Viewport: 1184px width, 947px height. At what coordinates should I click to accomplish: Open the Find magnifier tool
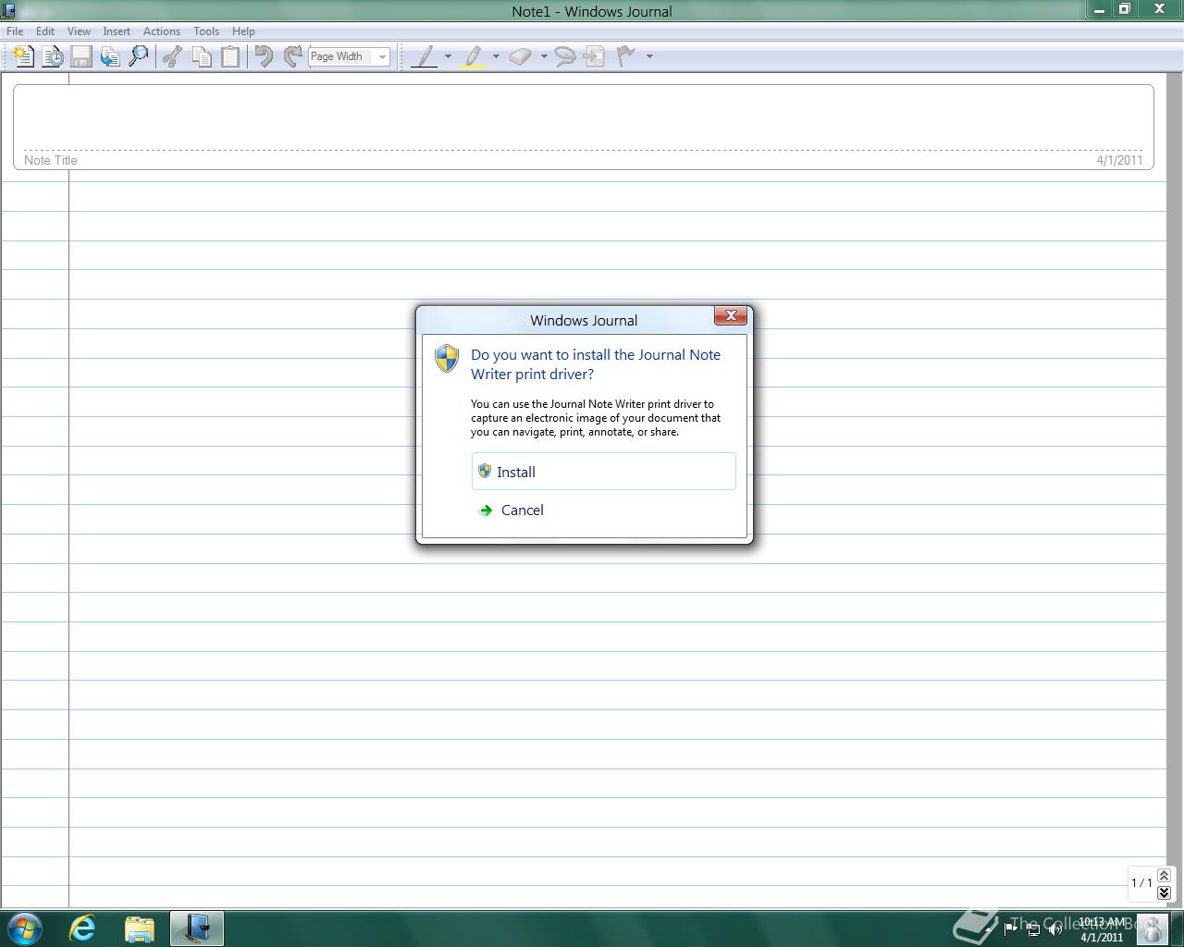point(139,56)
